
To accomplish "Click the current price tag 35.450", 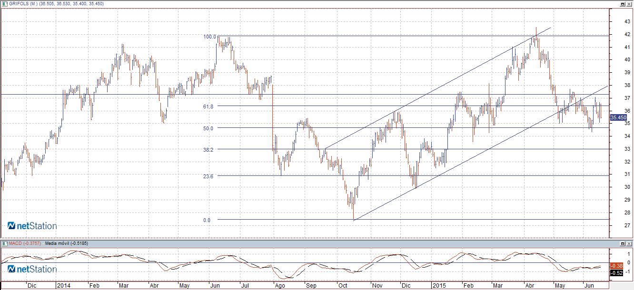I will click(618, 117).
